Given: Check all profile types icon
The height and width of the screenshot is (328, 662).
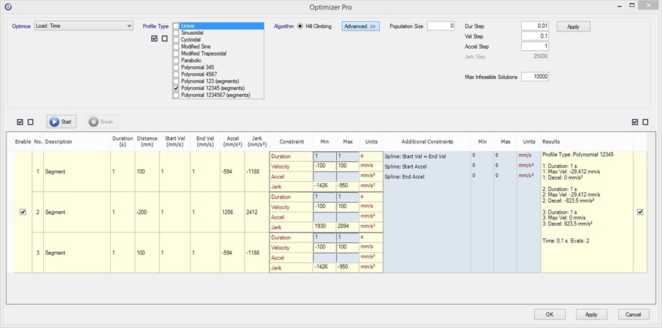Looking at the screenshot, I should [154, 38].
